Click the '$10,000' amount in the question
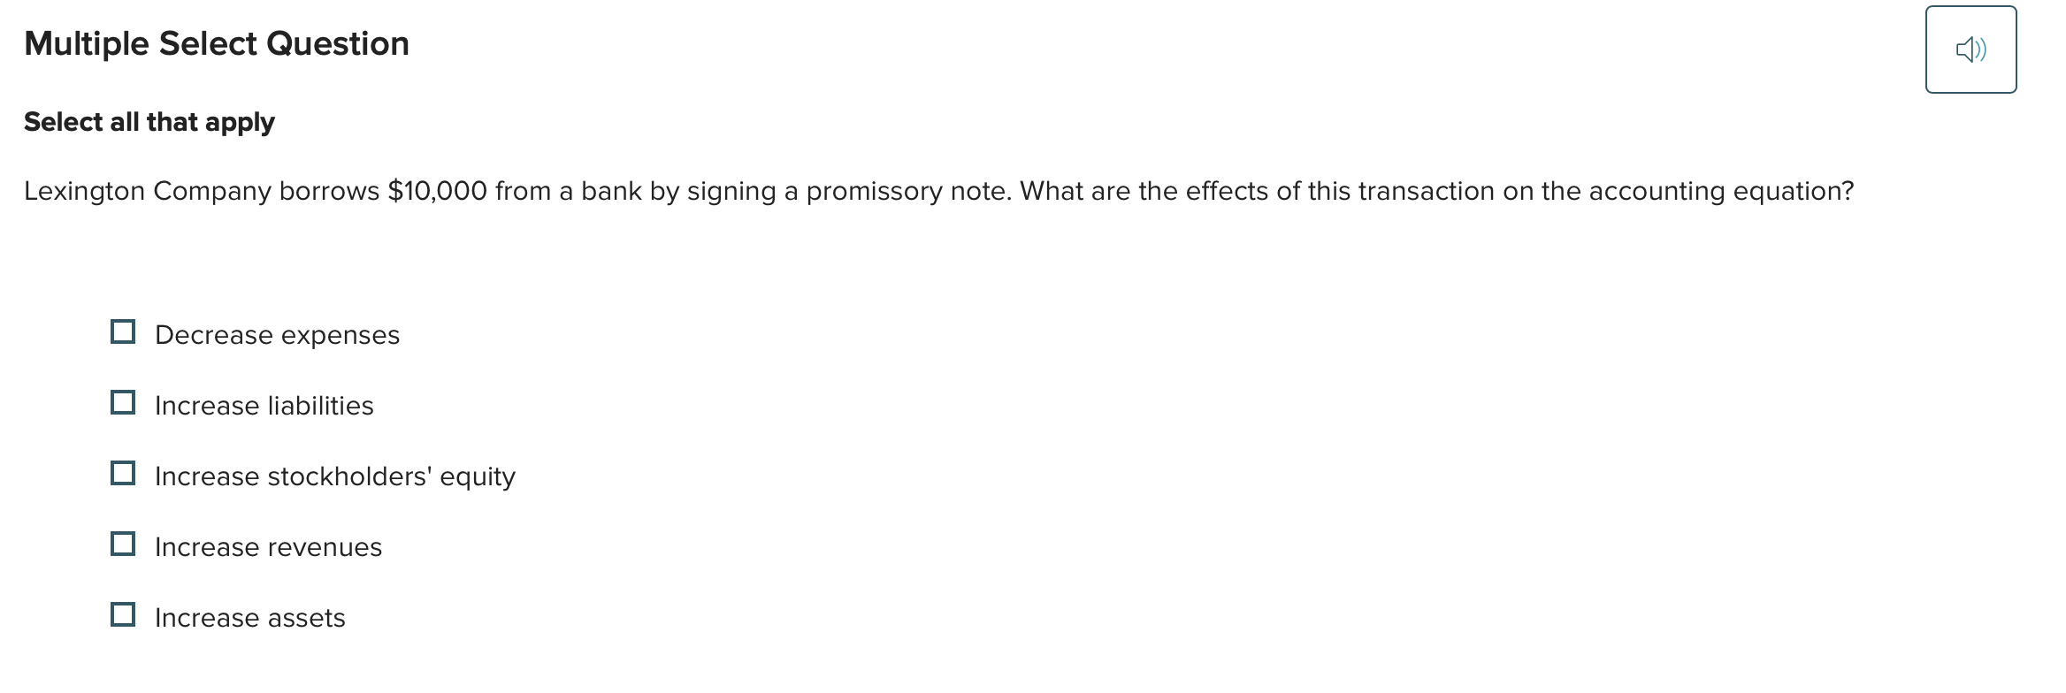Screen dimensions: 2066x693 pos(435,190)
